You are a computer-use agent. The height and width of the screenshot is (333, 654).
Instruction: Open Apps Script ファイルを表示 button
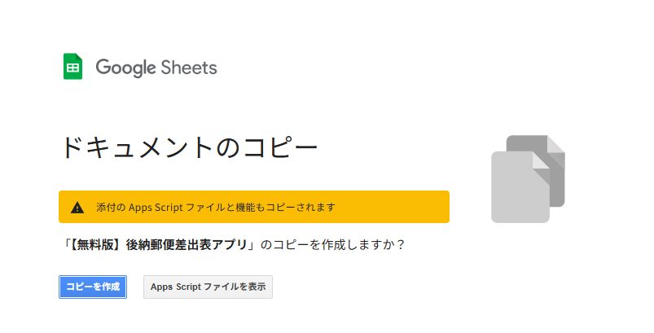[x=208, y=287]
